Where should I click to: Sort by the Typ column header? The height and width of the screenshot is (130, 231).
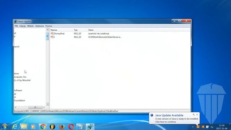[80, 30]
